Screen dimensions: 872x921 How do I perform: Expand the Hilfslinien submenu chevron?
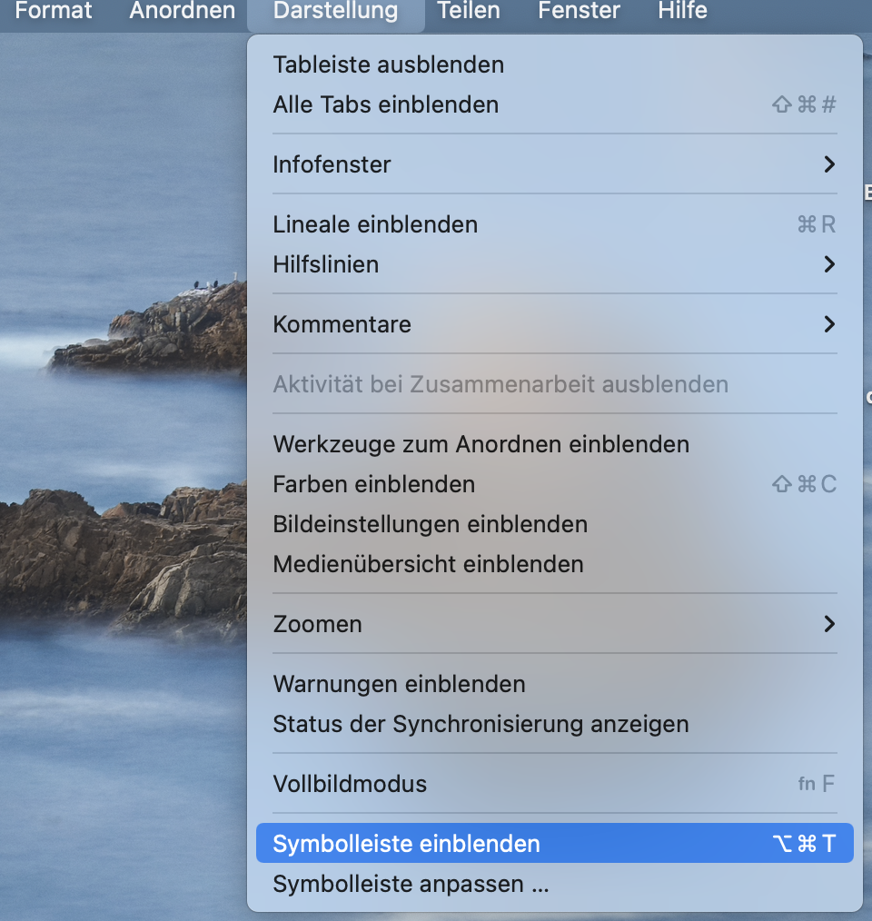pos(829,264)
